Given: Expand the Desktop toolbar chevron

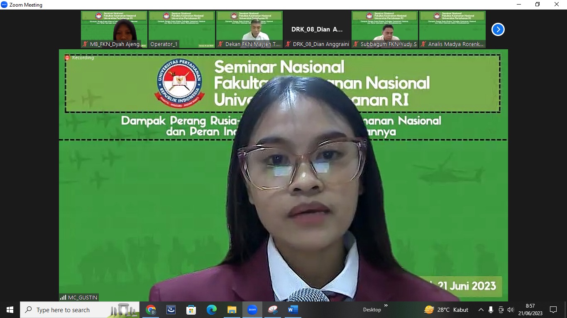Looking at the screenshot, I should [x=386, y=306].
